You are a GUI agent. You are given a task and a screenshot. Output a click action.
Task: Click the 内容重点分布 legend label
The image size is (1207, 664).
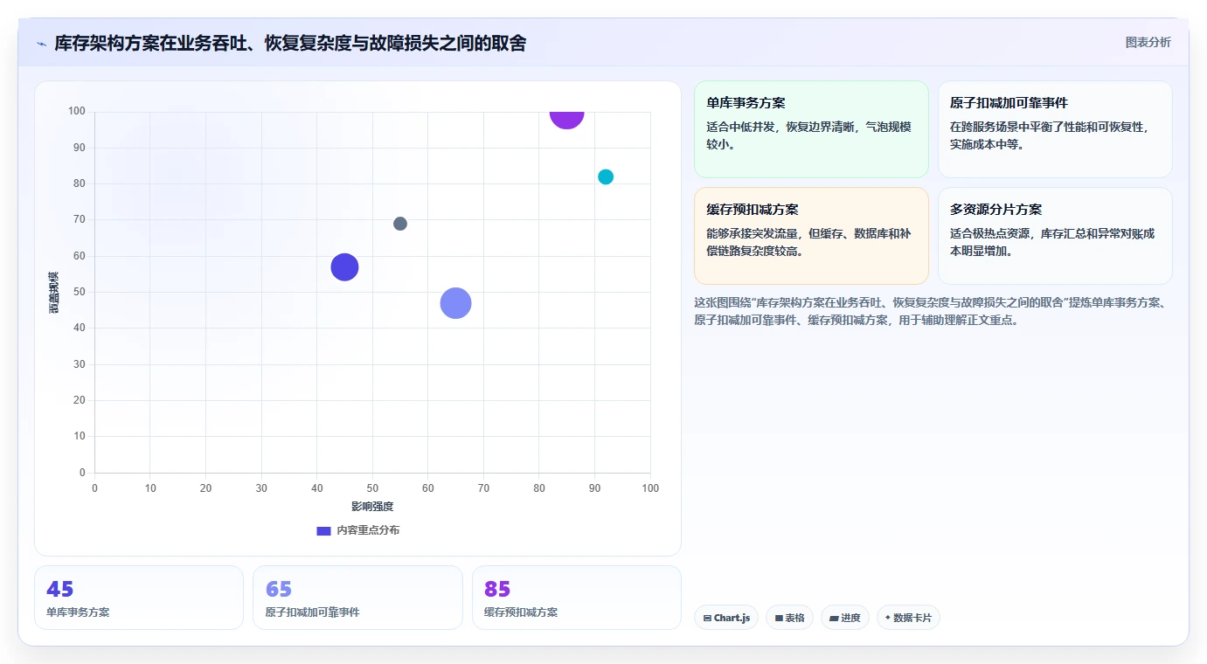[368, 531]
